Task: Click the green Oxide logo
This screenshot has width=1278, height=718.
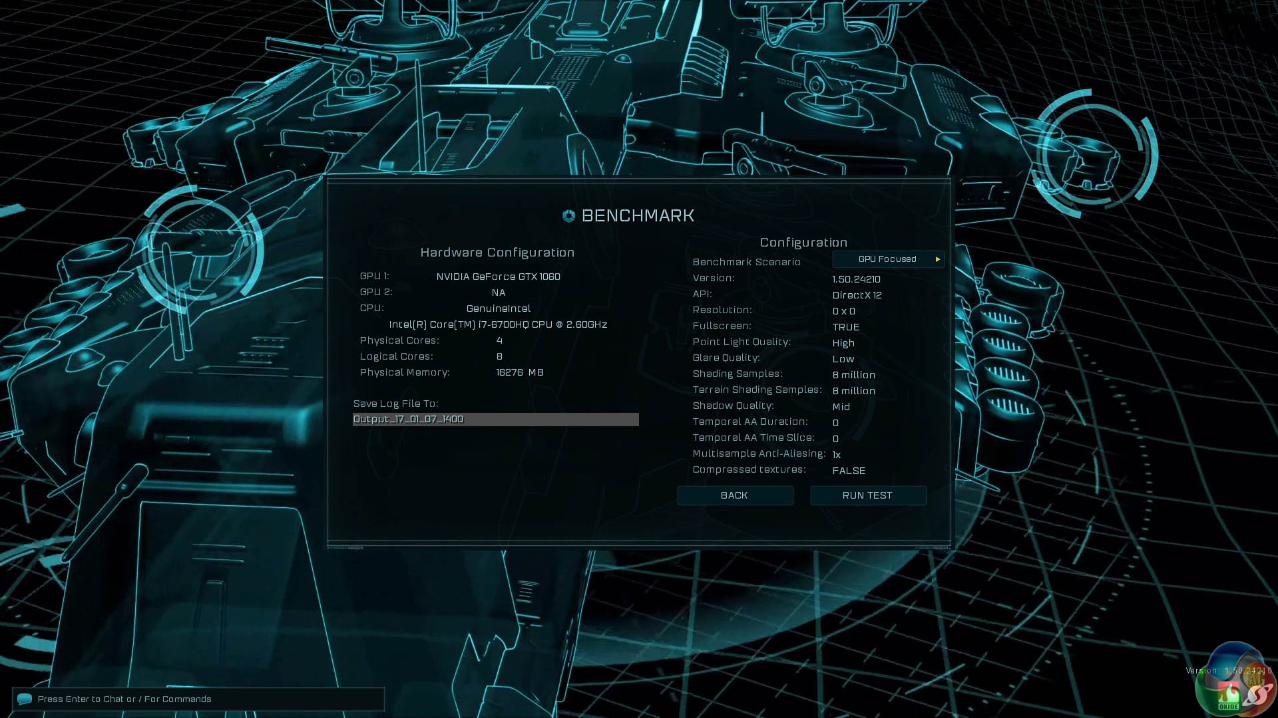Action: pos(1228,698)
